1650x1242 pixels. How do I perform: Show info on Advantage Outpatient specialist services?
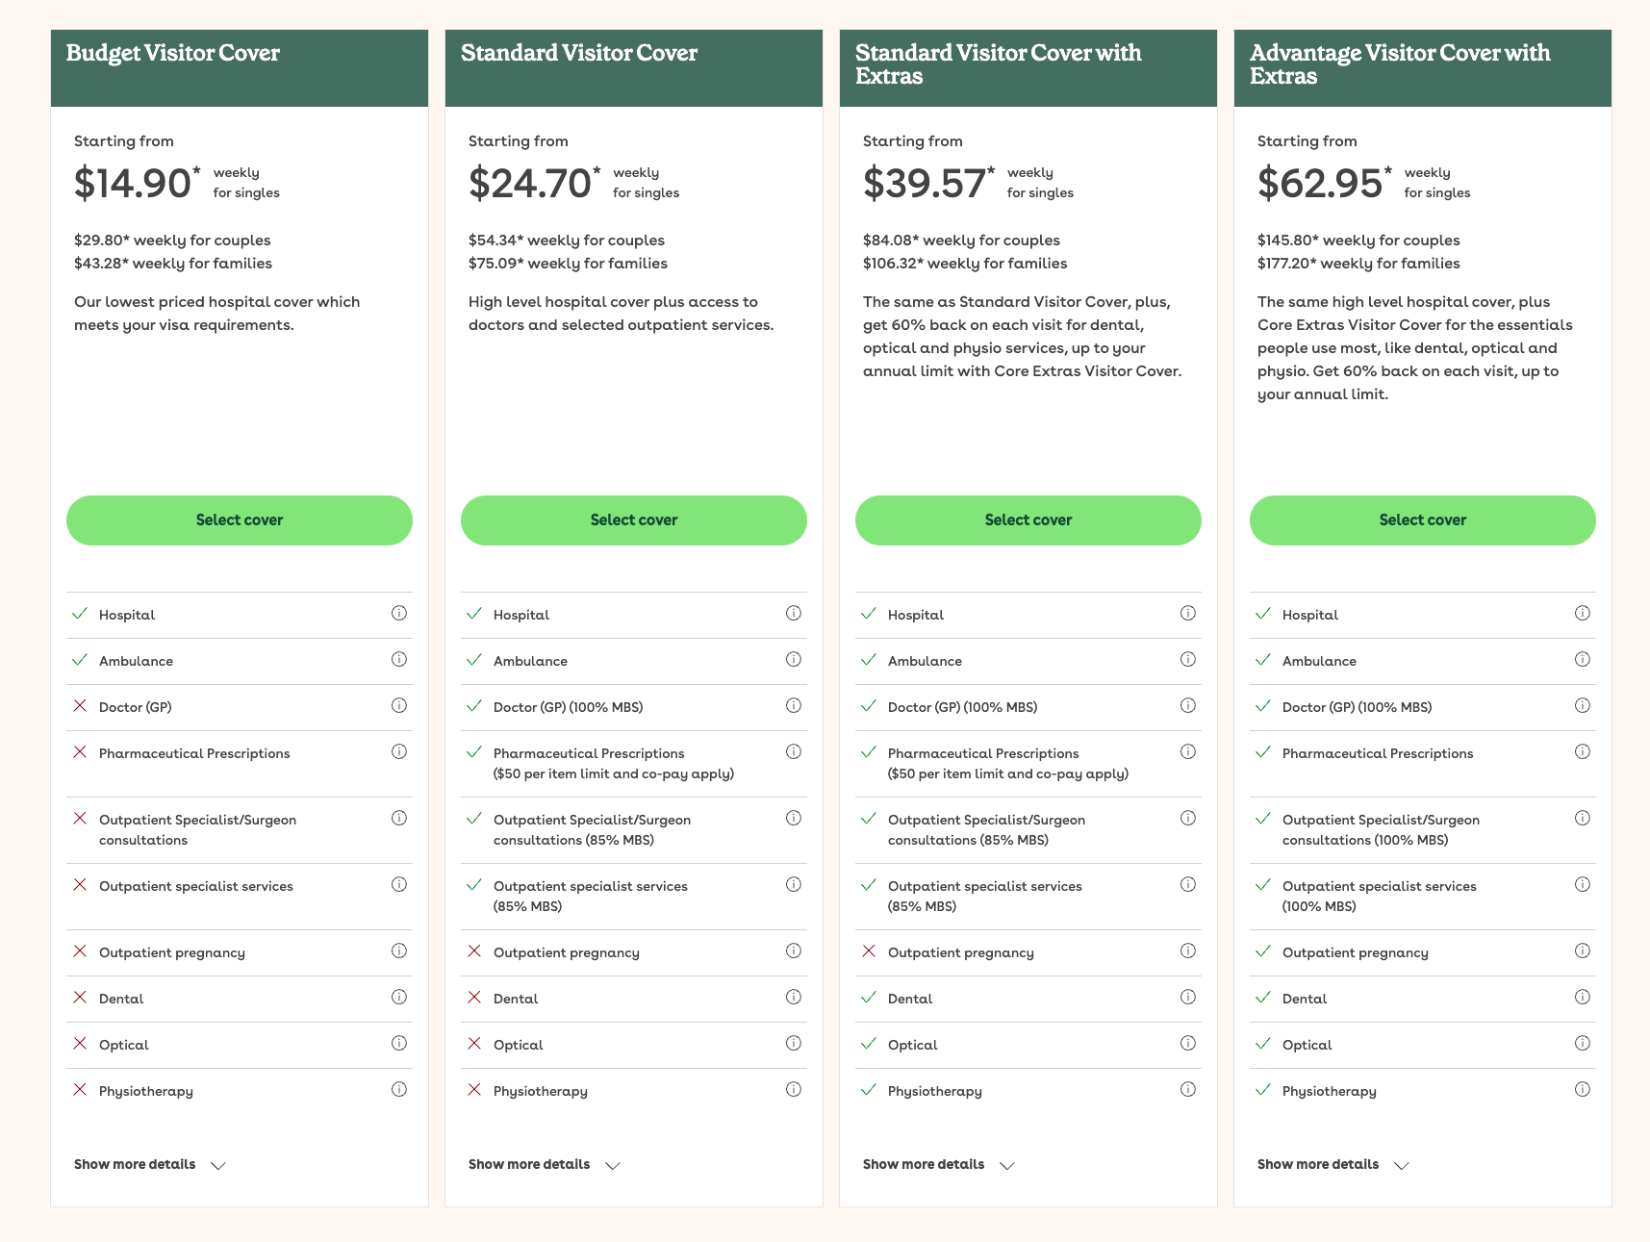(x=1583, y=884)
